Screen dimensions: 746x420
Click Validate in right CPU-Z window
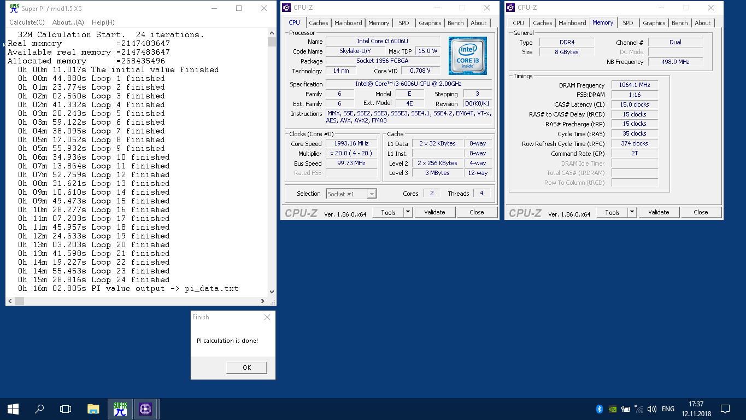(659, 212)
